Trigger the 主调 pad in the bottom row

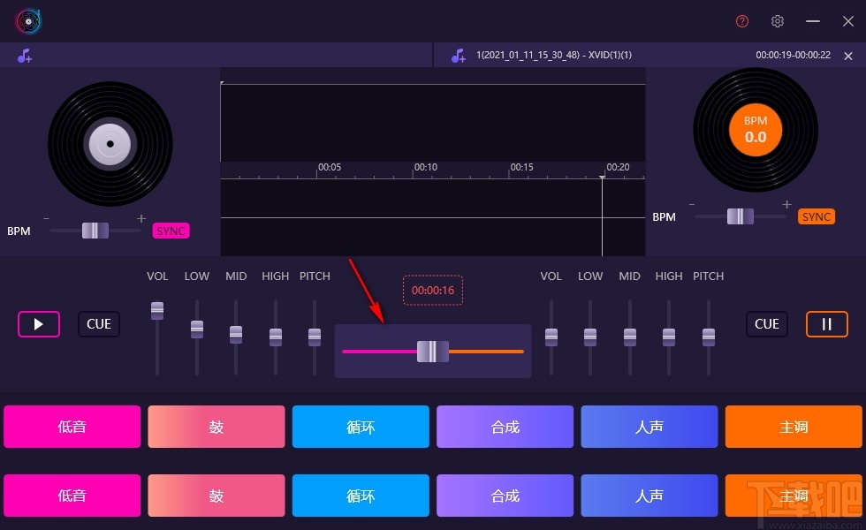pos(794,496)
